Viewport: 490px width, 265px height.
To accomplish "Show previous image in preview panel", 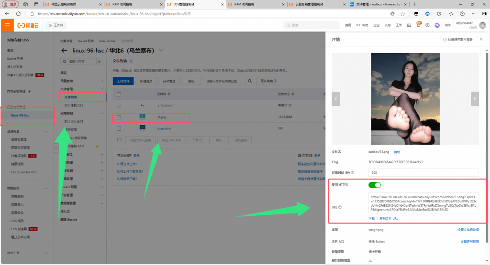I will pyautogui.click(x=336, y=98).
